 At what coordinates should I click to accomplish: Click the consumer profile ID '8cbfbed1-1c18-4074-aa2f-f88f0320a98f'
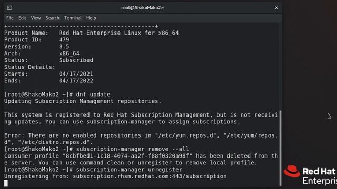(x=127, y=156)
